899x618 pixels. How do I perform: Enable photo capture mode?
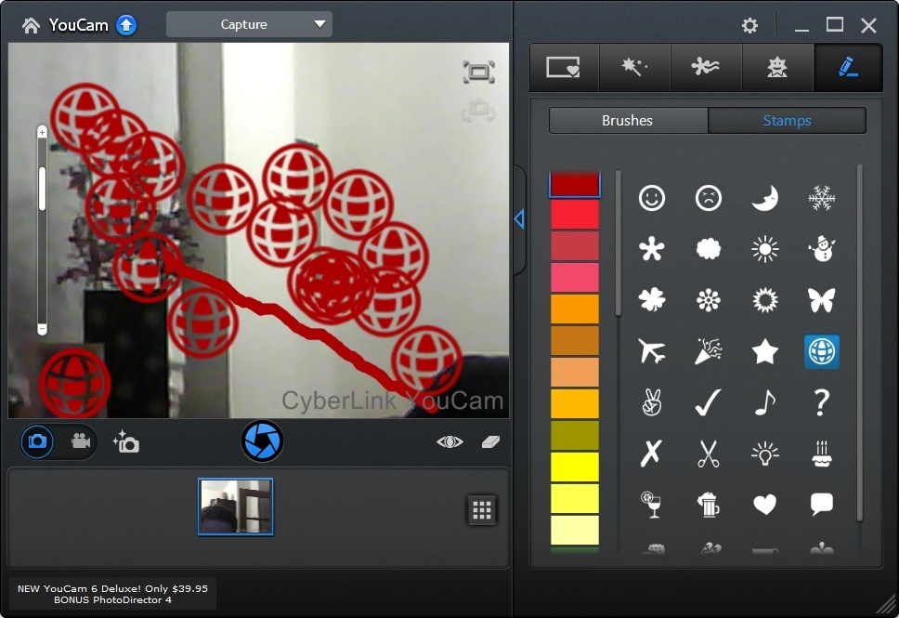[x=36, y=441]
